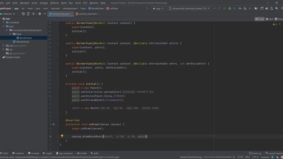This screenshot has height=159, width=283.
Task: Open the Terminal tool window
Action: click(34, 153)
